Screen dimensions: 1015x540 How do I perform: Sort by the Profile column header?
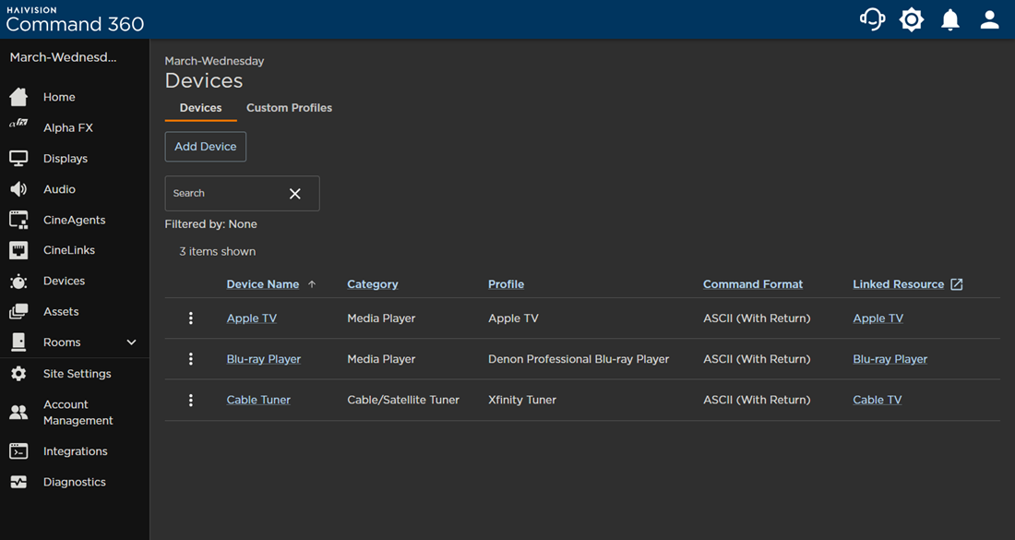point(507,284)
